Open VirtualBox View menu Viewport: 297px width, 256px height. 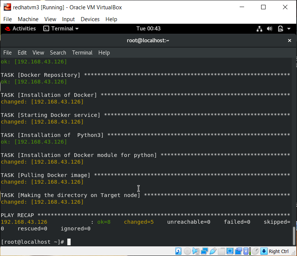50,19
